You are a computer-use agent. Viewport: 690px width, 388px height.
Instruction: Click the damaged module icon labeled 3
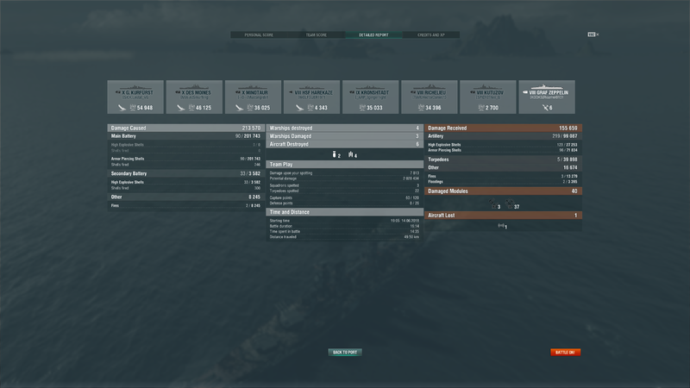click(x=492, y=204)
